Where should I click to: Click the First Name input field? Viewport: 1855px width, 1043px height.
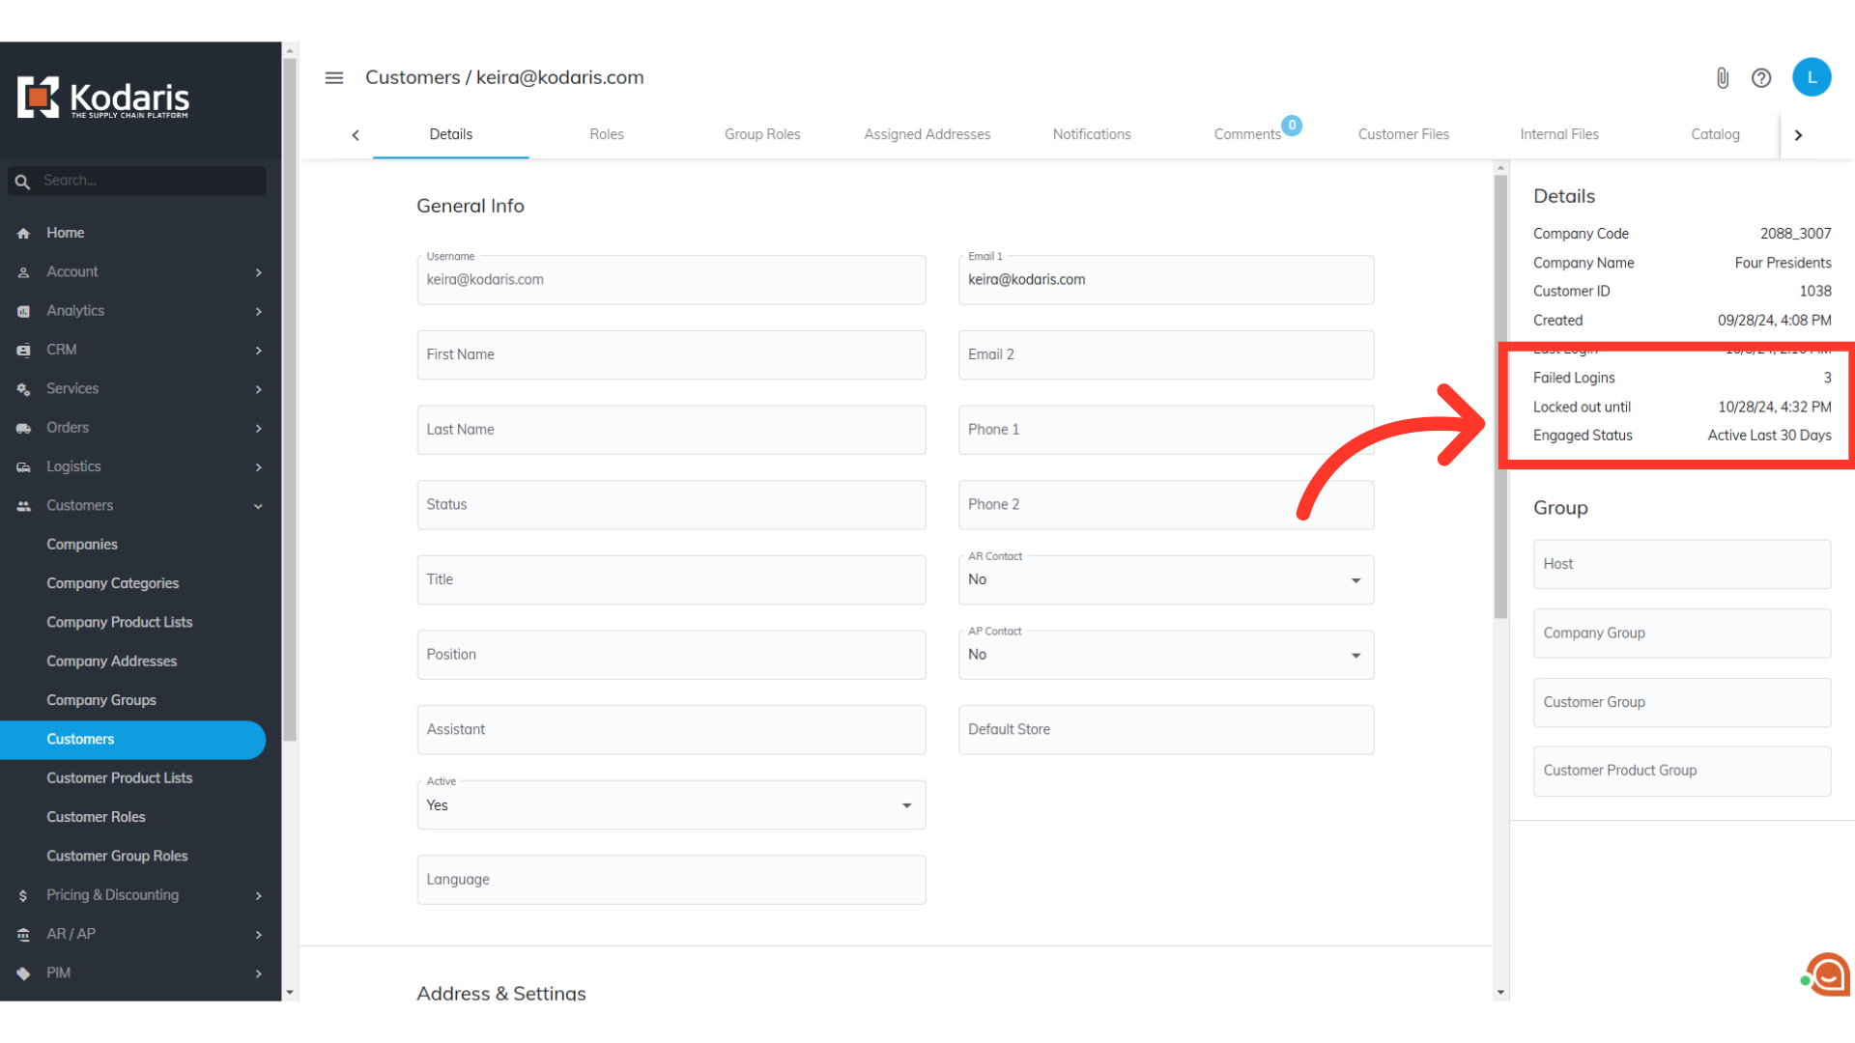[671, 355]
